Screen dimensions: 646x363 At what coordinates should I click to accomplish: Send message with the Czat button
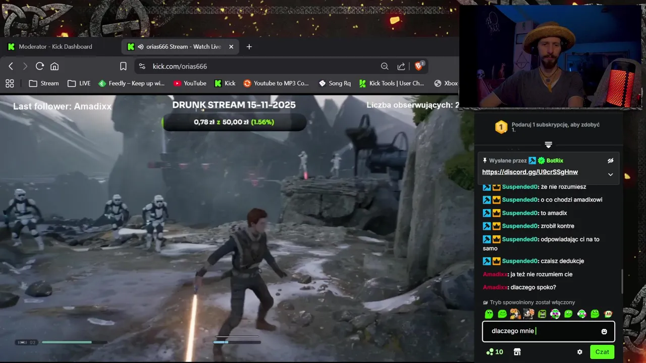[602, 352]
